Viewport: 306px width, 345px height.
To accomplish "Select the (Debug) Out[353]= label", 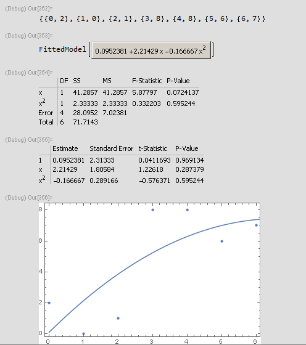I will pos(29,36).
